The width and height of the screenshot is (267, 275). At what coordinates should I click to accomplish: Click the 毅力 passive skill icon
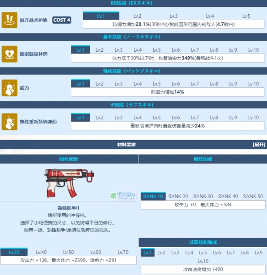click(x=10, y=88)
